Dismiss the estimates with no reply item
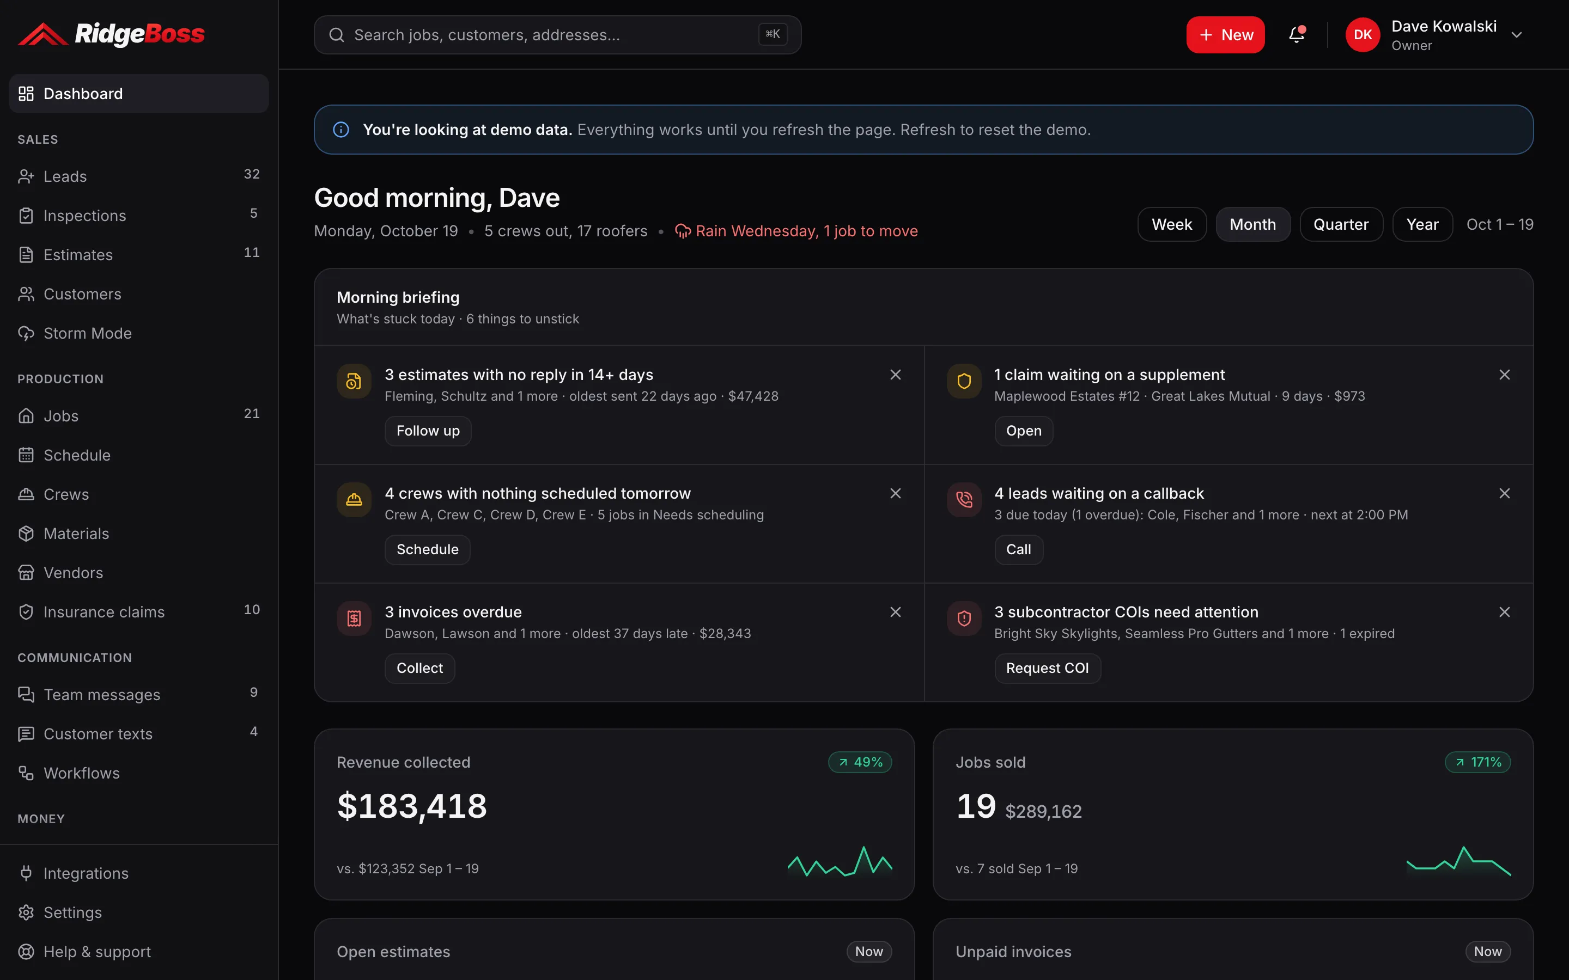This screenshot has width=1569, height=980. [896, 375]
